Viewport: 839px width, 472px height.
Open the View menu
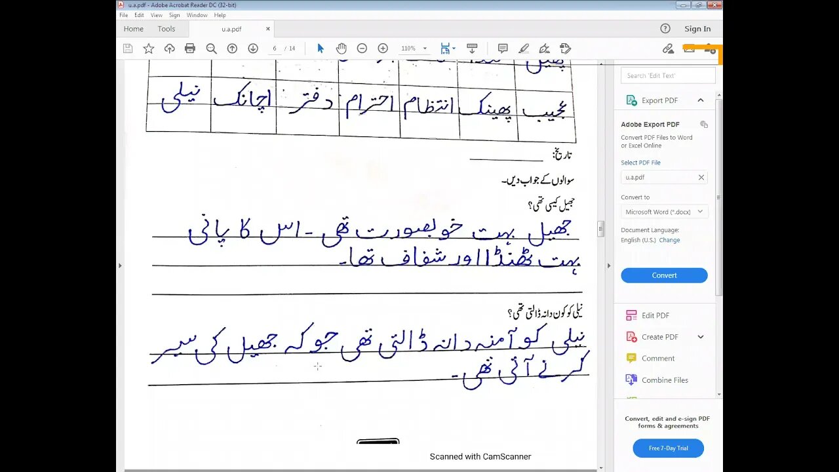pyautogui.click(x=156, y=15)
